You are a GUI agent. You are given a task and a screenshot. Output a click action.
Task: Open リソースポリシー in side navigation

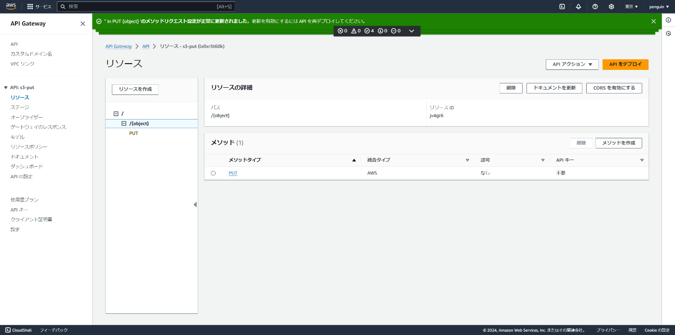pyautogui.click(x=29, y=147)
